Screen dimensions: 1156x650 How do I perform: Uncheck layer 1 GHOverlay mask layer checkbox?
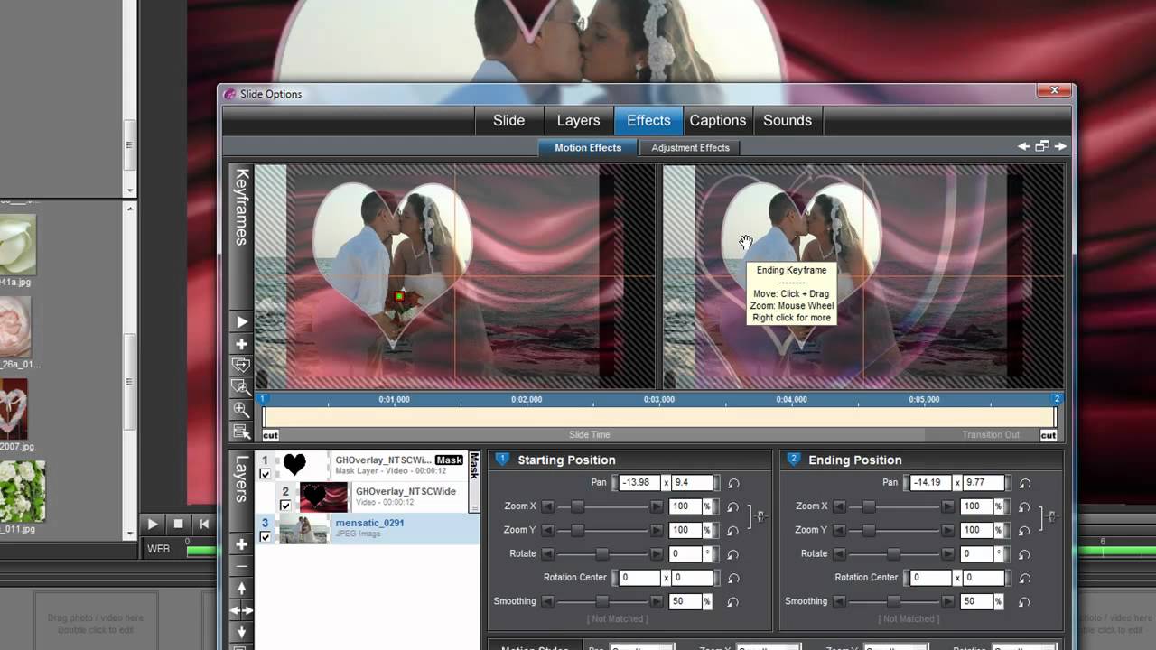coord(266,473)
